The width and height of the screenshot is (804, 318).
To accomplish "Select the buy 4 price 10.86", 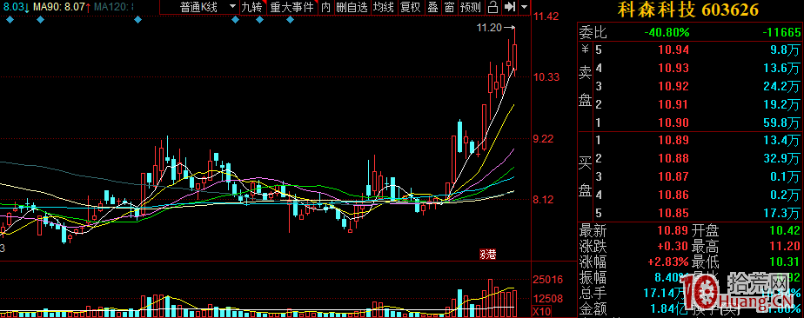I will click(673, 195).
